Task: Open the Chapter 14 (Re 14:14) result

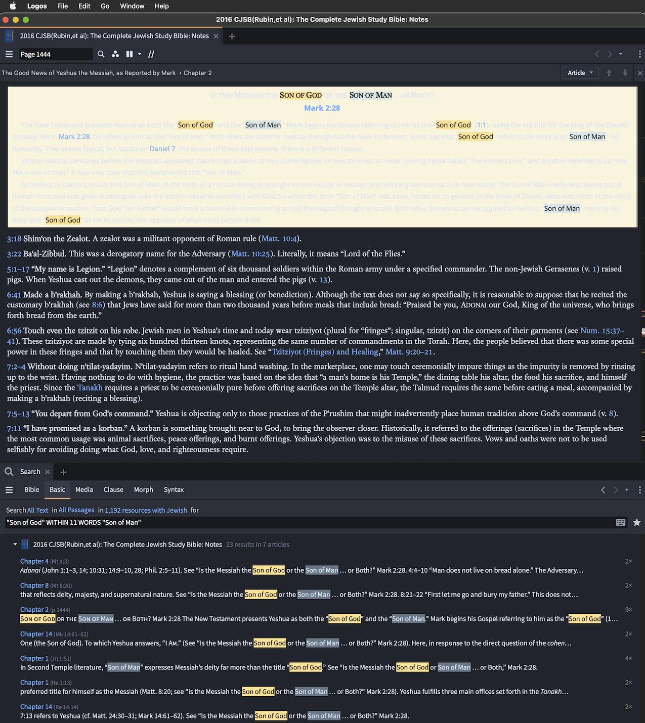Action: pyautogui.click(x=36, y=707)
